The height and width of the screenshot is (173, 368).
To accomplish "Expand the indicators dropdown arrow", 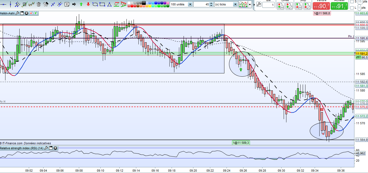I will coord(250,4).
